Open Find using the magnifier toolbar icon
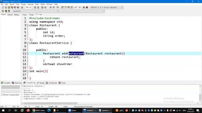The image size is (202, 113). [x=35, y=8]
